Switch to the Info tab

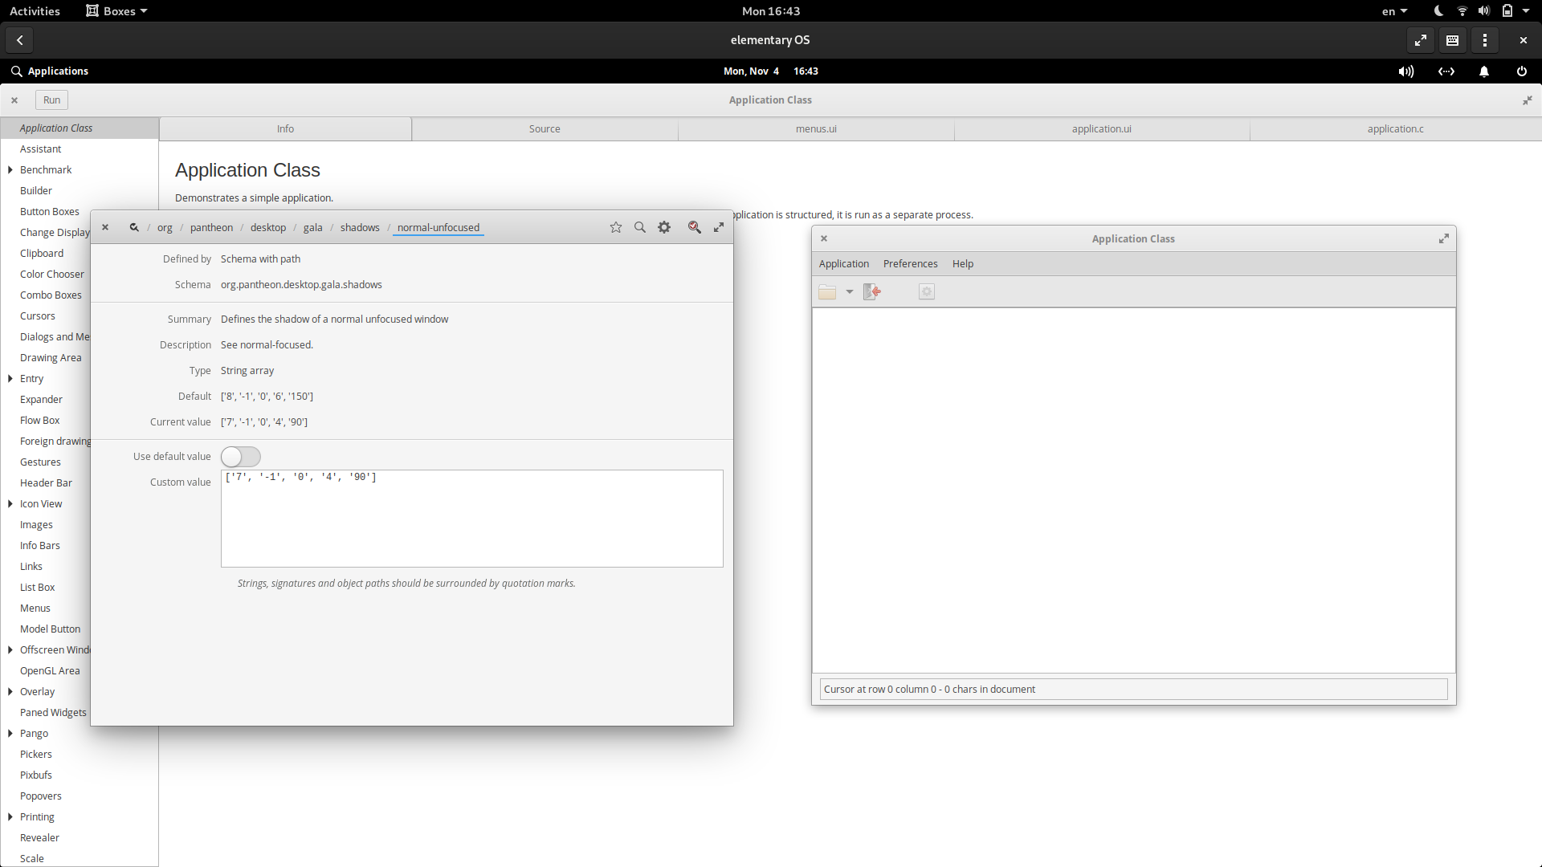click(x=285, y=129)
